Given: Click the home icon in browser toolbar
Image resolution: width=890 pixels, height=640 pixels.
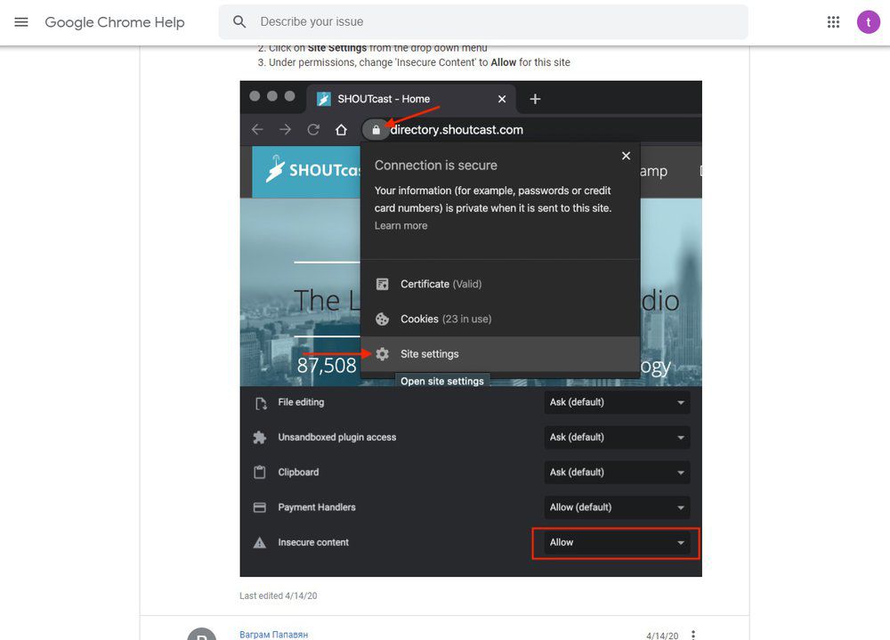Looking at the screenshot, I should click(341, 130).
